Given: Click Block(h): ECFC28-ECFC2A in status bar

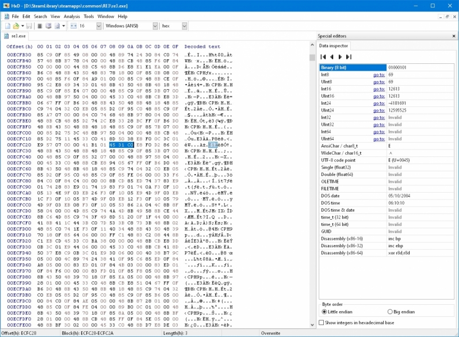Looking at the screenshot, I should [x=87, y=333].
